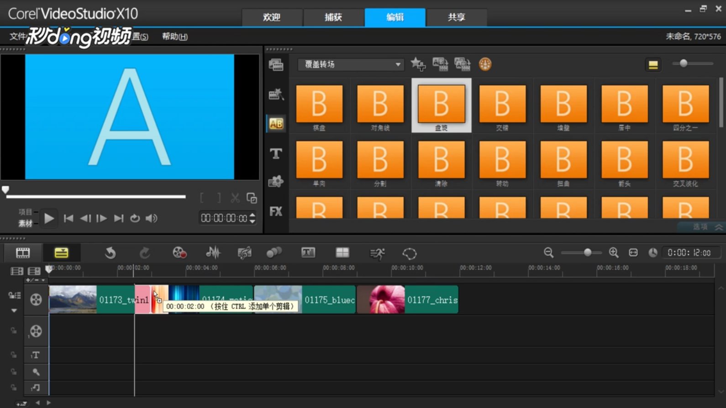Select 素材 (Clip) playback mode
Image resolution: width=726 pixels, height=408 pixels.
(x=26, y=223)
